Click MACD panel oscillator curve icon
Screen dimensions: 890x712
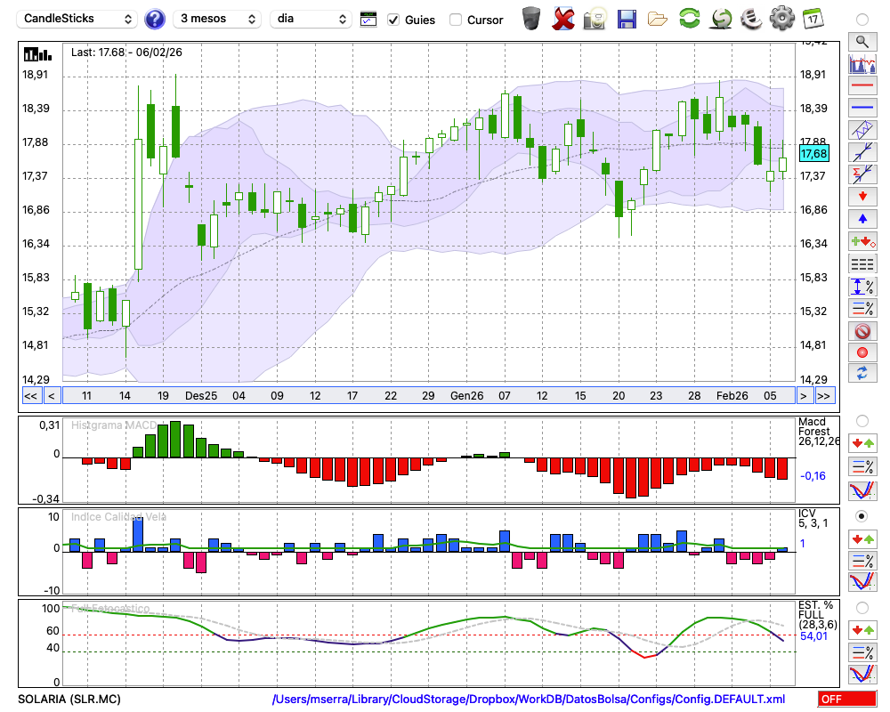[x=862, y=490]
